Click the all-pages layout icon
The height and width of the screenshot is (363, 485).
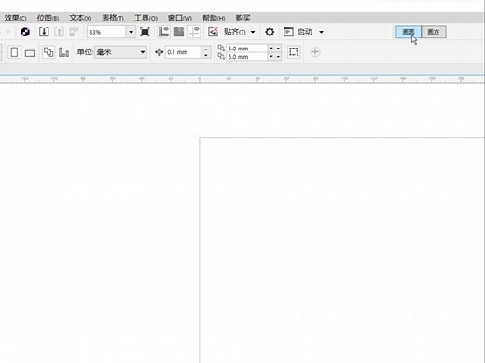[48, 52]
